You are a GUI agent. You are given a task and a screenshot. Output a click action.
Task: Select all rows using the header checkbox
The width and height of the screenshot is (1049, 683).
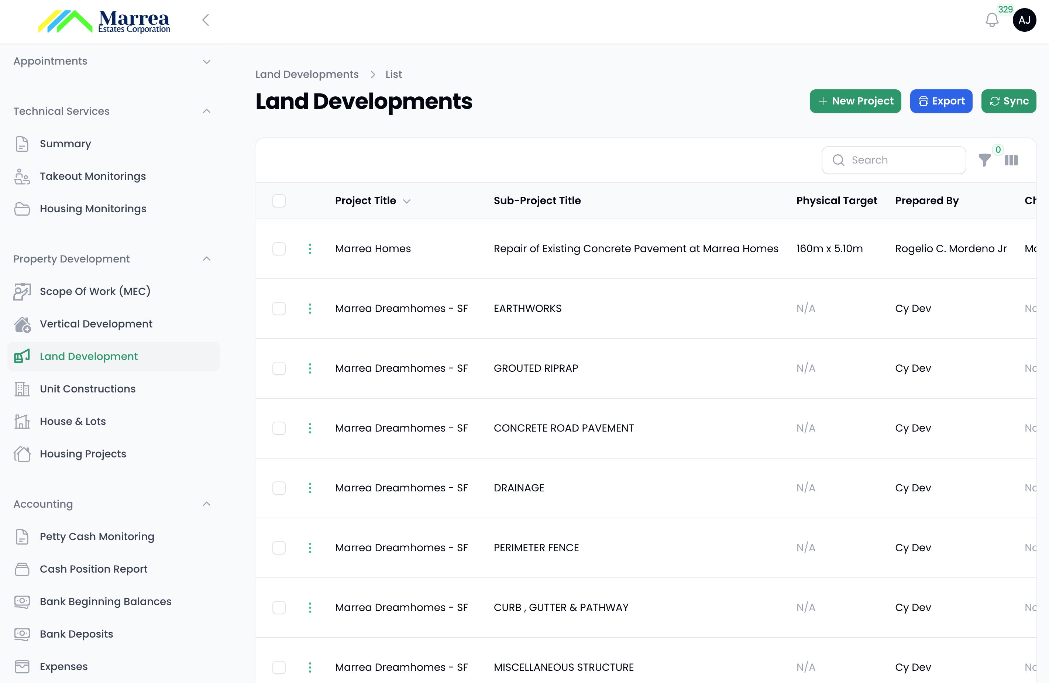tap(279, 200)
